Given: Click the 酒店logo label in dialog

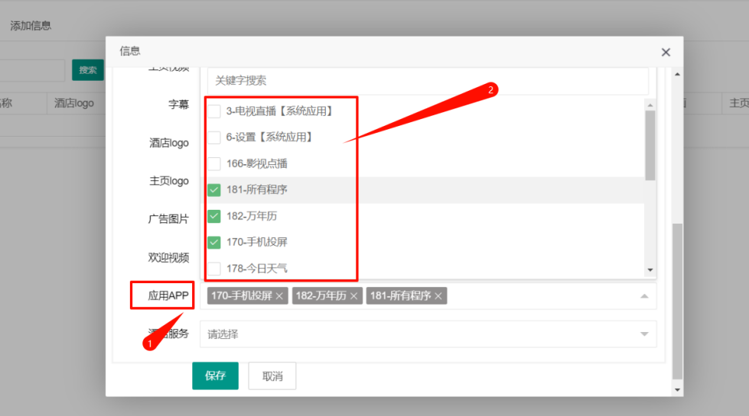Looking at the screenshot, I should pyautogui.click(x=168, y=143).
